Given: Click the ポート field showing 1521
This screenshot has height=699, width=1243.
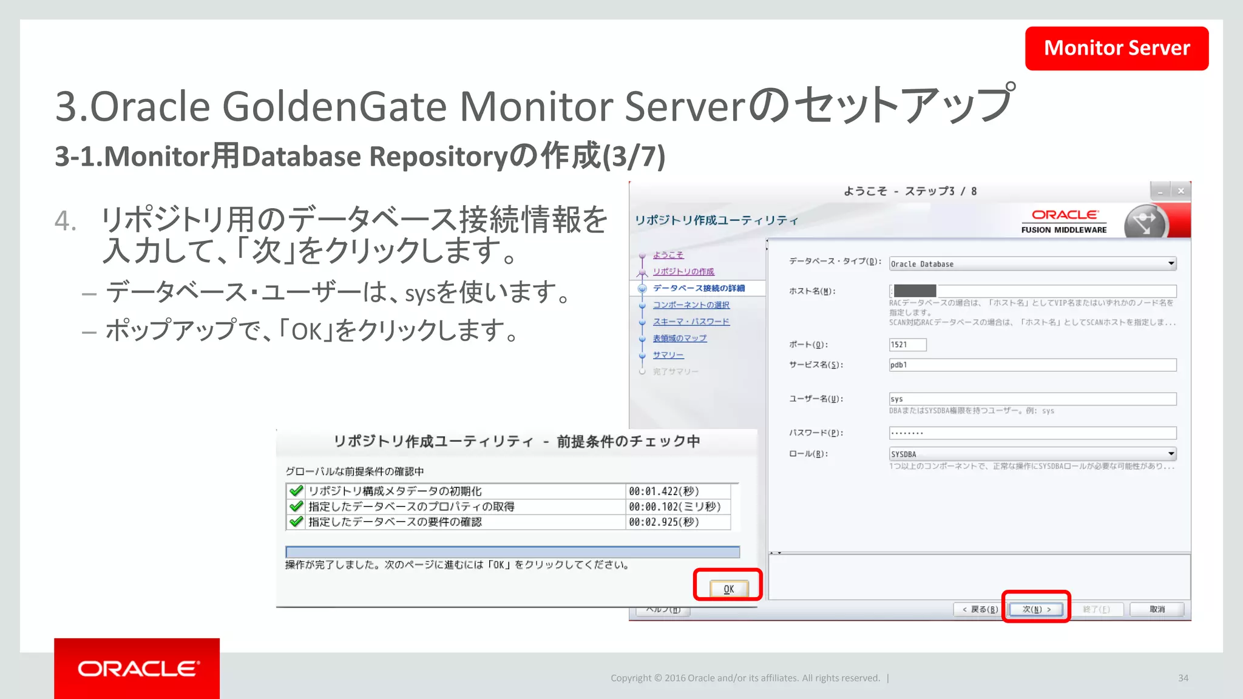Looking at the screenshot, I should pos(908,345).
